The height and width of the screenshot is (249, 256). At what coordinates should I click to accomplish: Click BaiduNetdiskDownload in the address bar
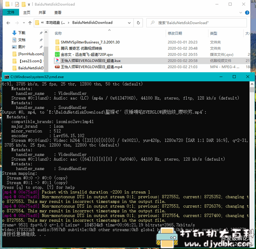[92, 23]
